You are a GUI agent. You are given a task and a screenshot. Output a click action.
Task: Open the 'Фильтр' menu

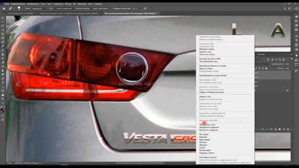(68, 4)
